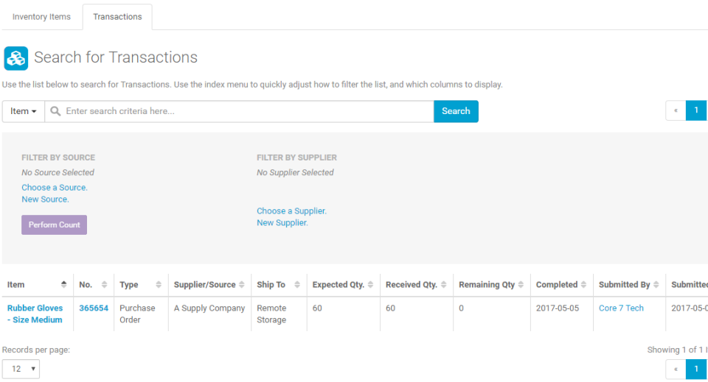Screen dimensions: 708x382
Task: Sort by Received Qty. column arrow icon
Action: [443, 284]
